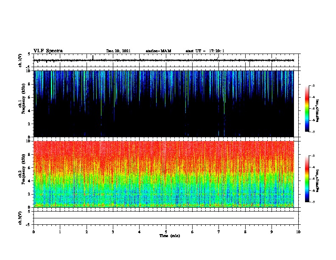The height and width of the screenshot is (260, 336).
Task: Click the ch.1 blue spectrogram panel
Action: (164, 104)
